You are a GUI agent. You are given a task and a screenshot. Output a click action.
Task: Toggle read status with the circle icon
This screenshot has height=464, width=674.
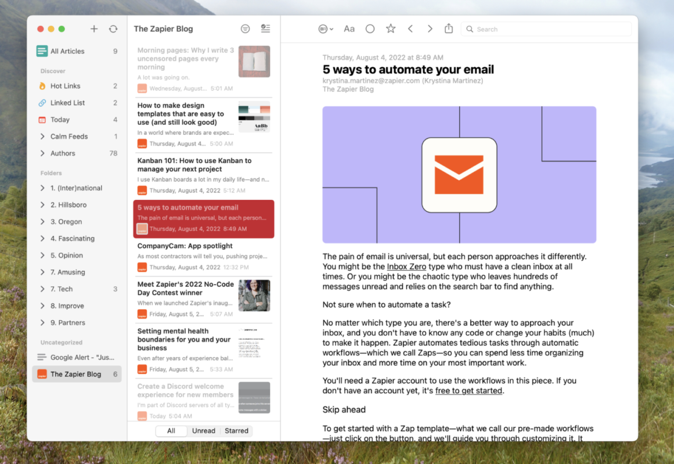coord(370,29)
